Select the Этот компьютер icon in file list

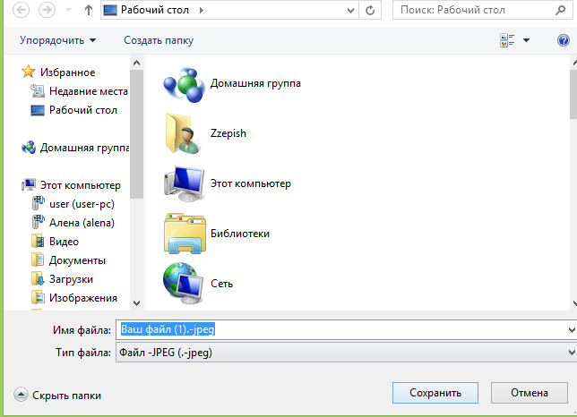[184, 183]
